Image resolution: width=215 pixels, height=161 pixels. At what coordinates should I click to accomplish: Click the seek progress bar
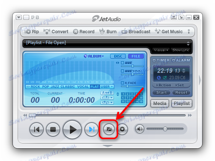coord(107,115)
